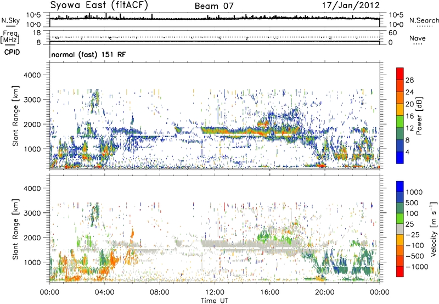Click the "Velocity [m s-1]" colorbar title

tap(434, 229)
